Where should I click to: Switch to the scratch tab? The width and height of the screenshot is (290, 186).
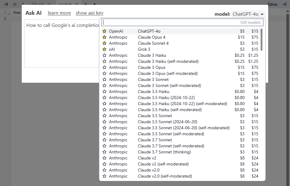coord(65,4)
